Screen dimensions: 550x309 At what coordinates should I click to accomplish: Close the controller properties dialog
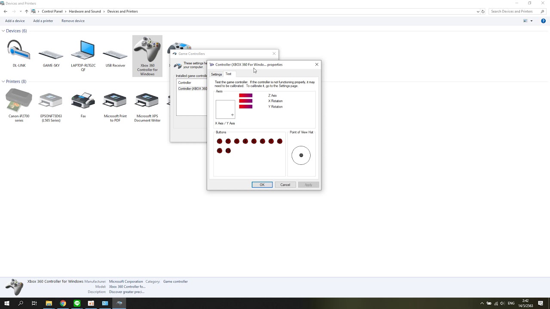click(317, 64)
